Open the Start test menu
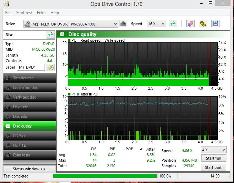 (x=24, y=13)
